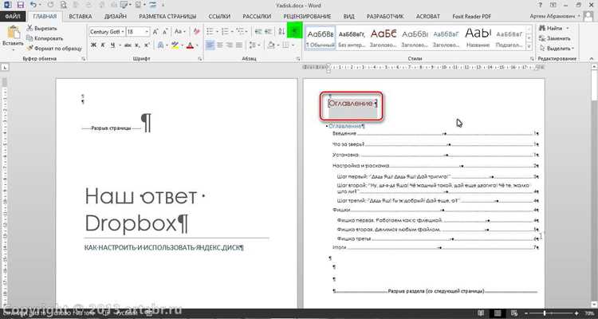Switch to the ССЫЛКИ ribbon tab
This screenshot has height=319, width=598.
point(219,17)
